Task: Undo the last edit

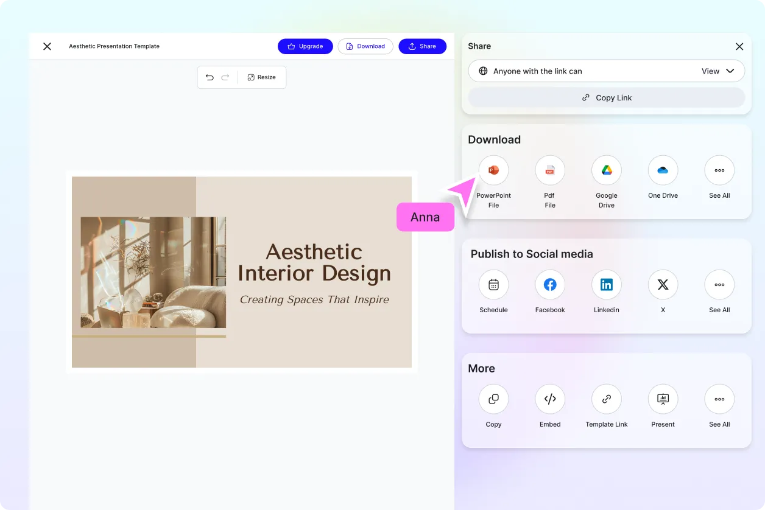Action: [210, 77]
